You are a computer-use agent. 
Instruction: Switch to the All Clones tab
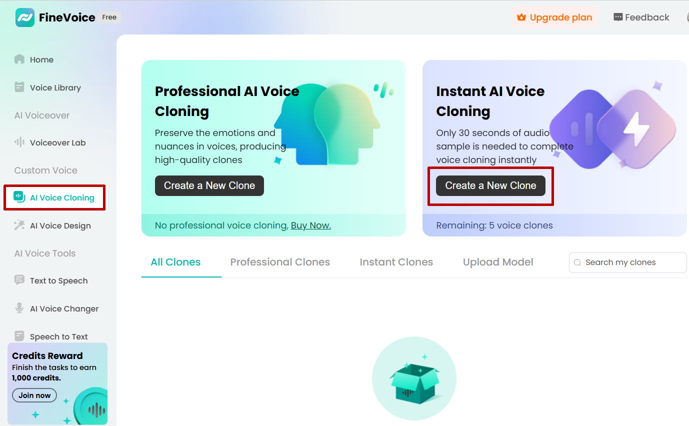175,262
